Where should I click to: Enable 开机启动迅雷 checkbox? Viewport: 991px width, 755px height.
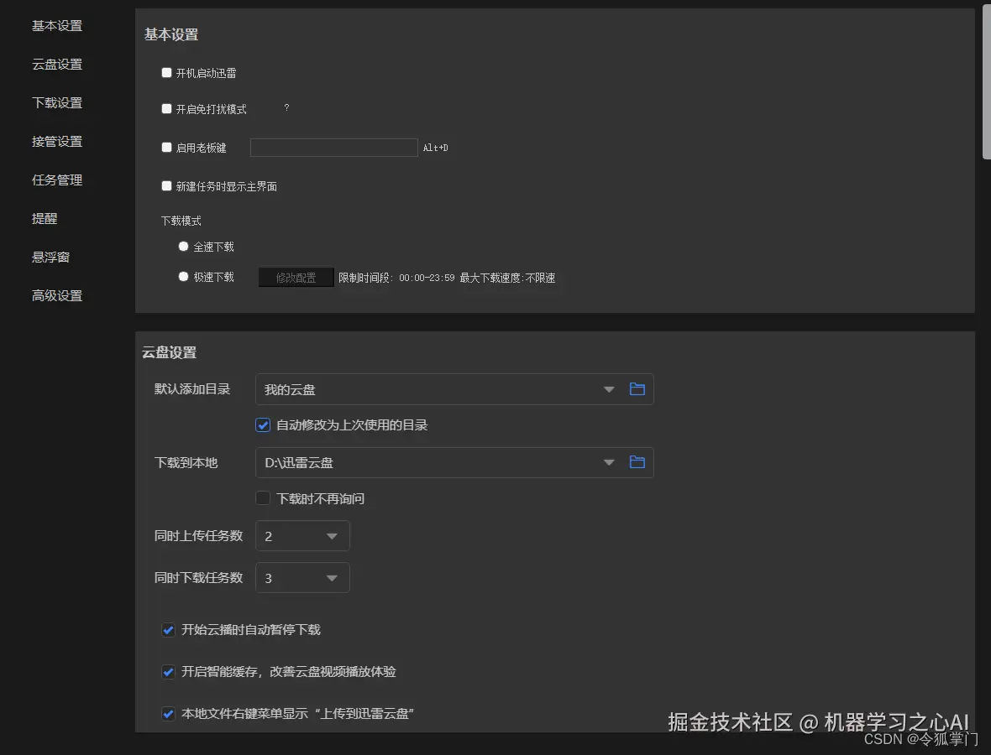click(166, 72)
